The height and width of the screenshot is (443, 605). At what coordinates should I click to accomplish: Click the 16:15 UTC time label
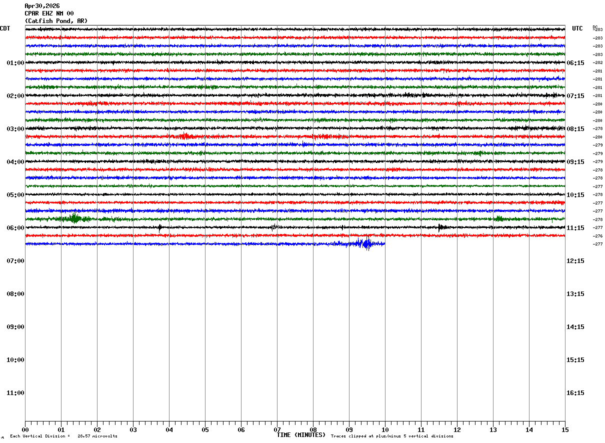(x=575, y=392)
